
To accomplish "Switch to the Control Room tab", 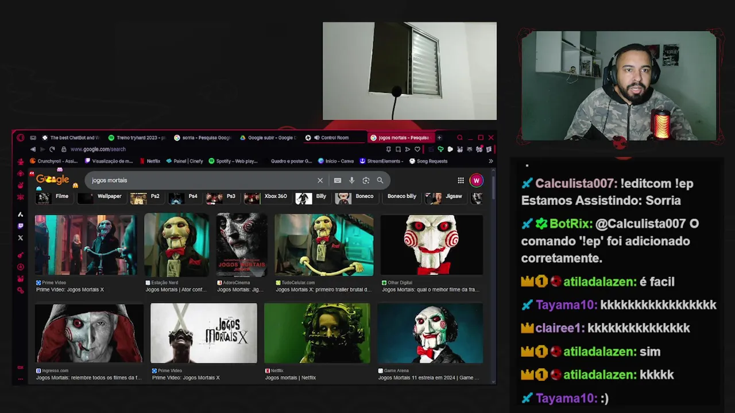I will pyautogui.click(x=333, y=138).
